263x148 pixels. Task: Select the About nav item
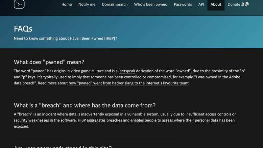(216, 5)
